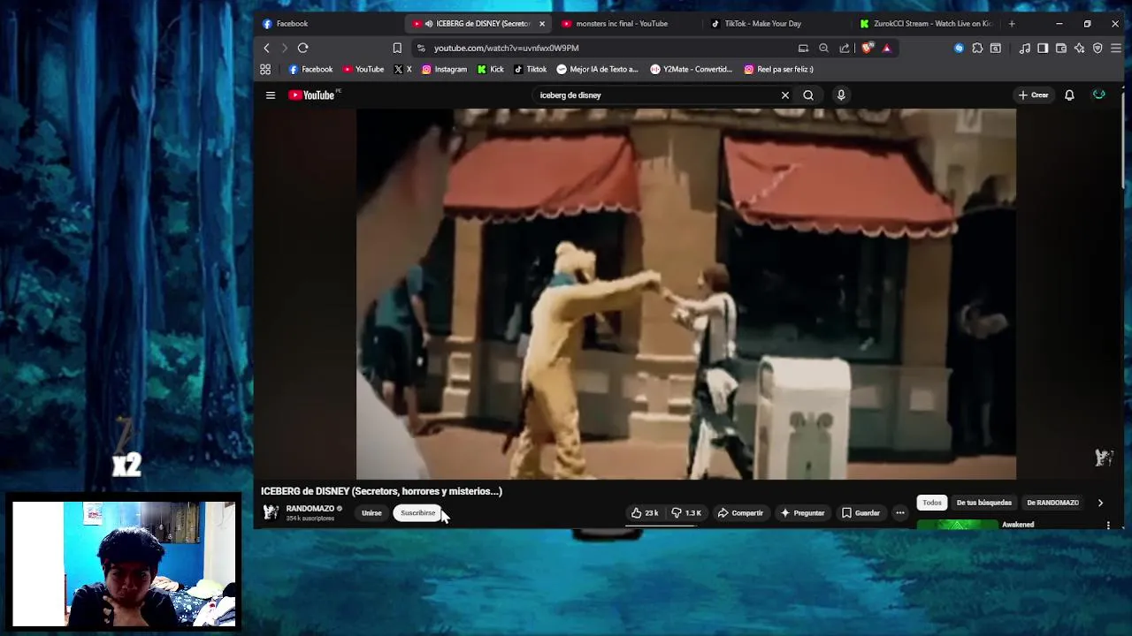Open the browser main hamburger menu
Viewport: 1132px width, 636px height.
(x=1116, y=48)
